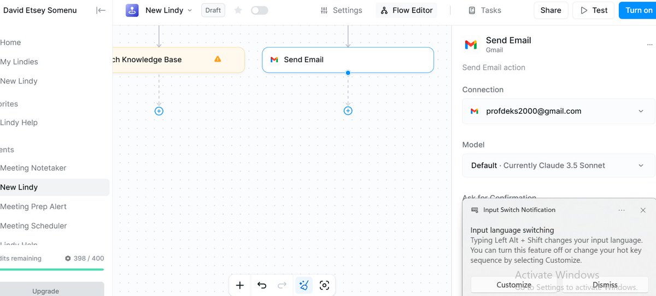Click the credits remaining progress bar

pyautogui.click(x=52, y=269)
